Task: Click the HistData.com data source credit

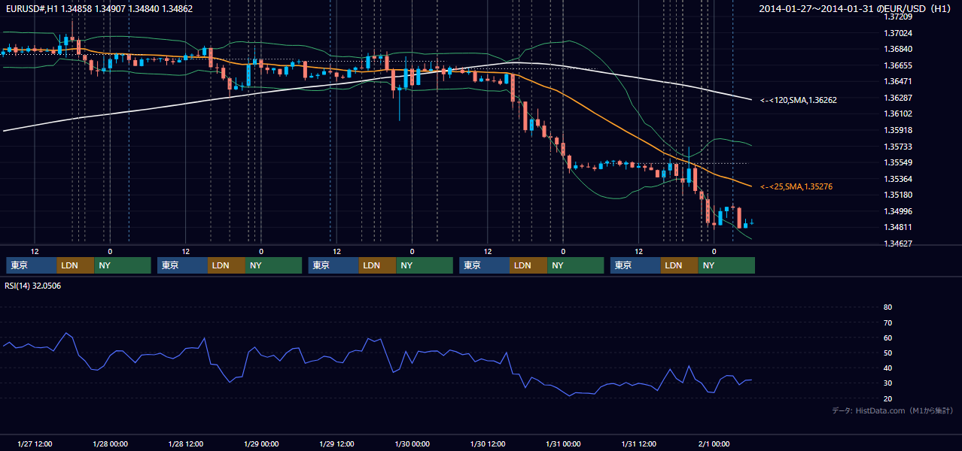Action: [x=893, y=411]
